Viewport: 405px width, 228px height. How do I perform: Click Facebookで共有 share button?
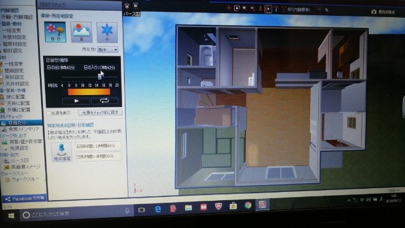pyautogui.click(x=25, y=199)
